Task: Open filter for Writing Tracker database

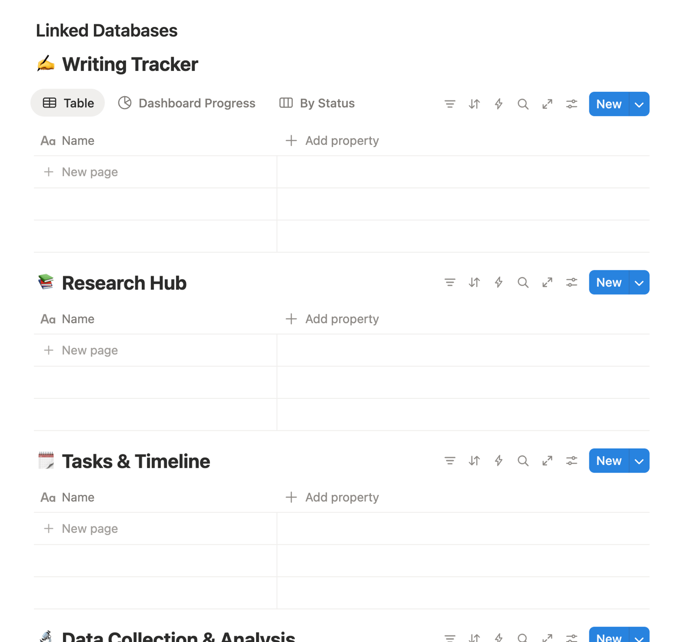Action: pyautogui.click(x=450, y=104)
